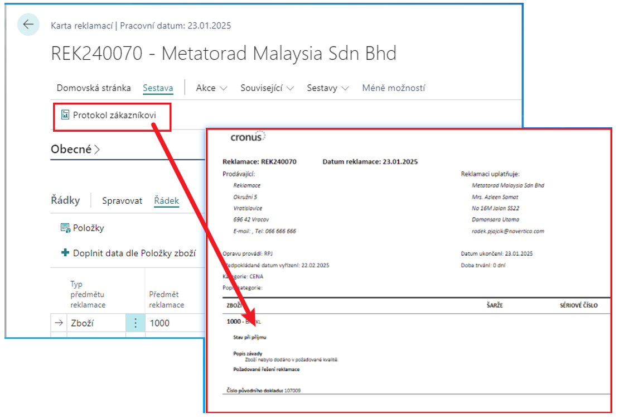This screenshot has width=619, height=417.
Task: Click Méně možností to show fewer options
Action: point(394,88)
